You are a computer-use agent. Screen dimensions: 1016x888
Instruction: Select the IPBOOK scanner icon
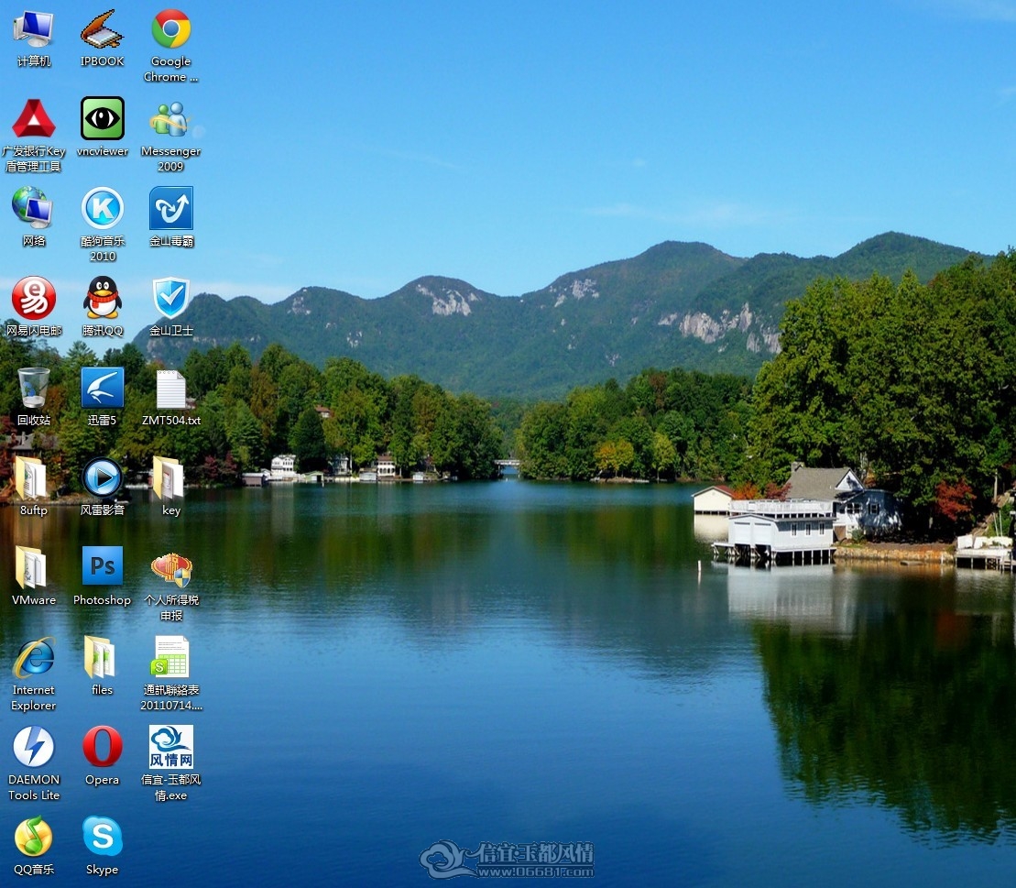click(x=103, y=29)
